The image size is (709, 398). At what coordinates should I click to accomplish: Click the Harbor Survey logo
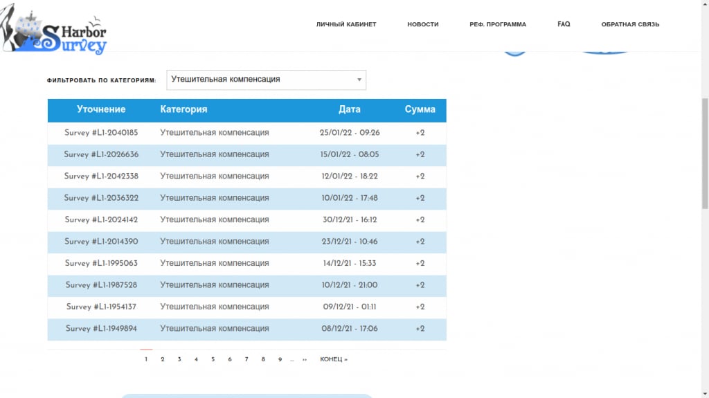point(54,30)
